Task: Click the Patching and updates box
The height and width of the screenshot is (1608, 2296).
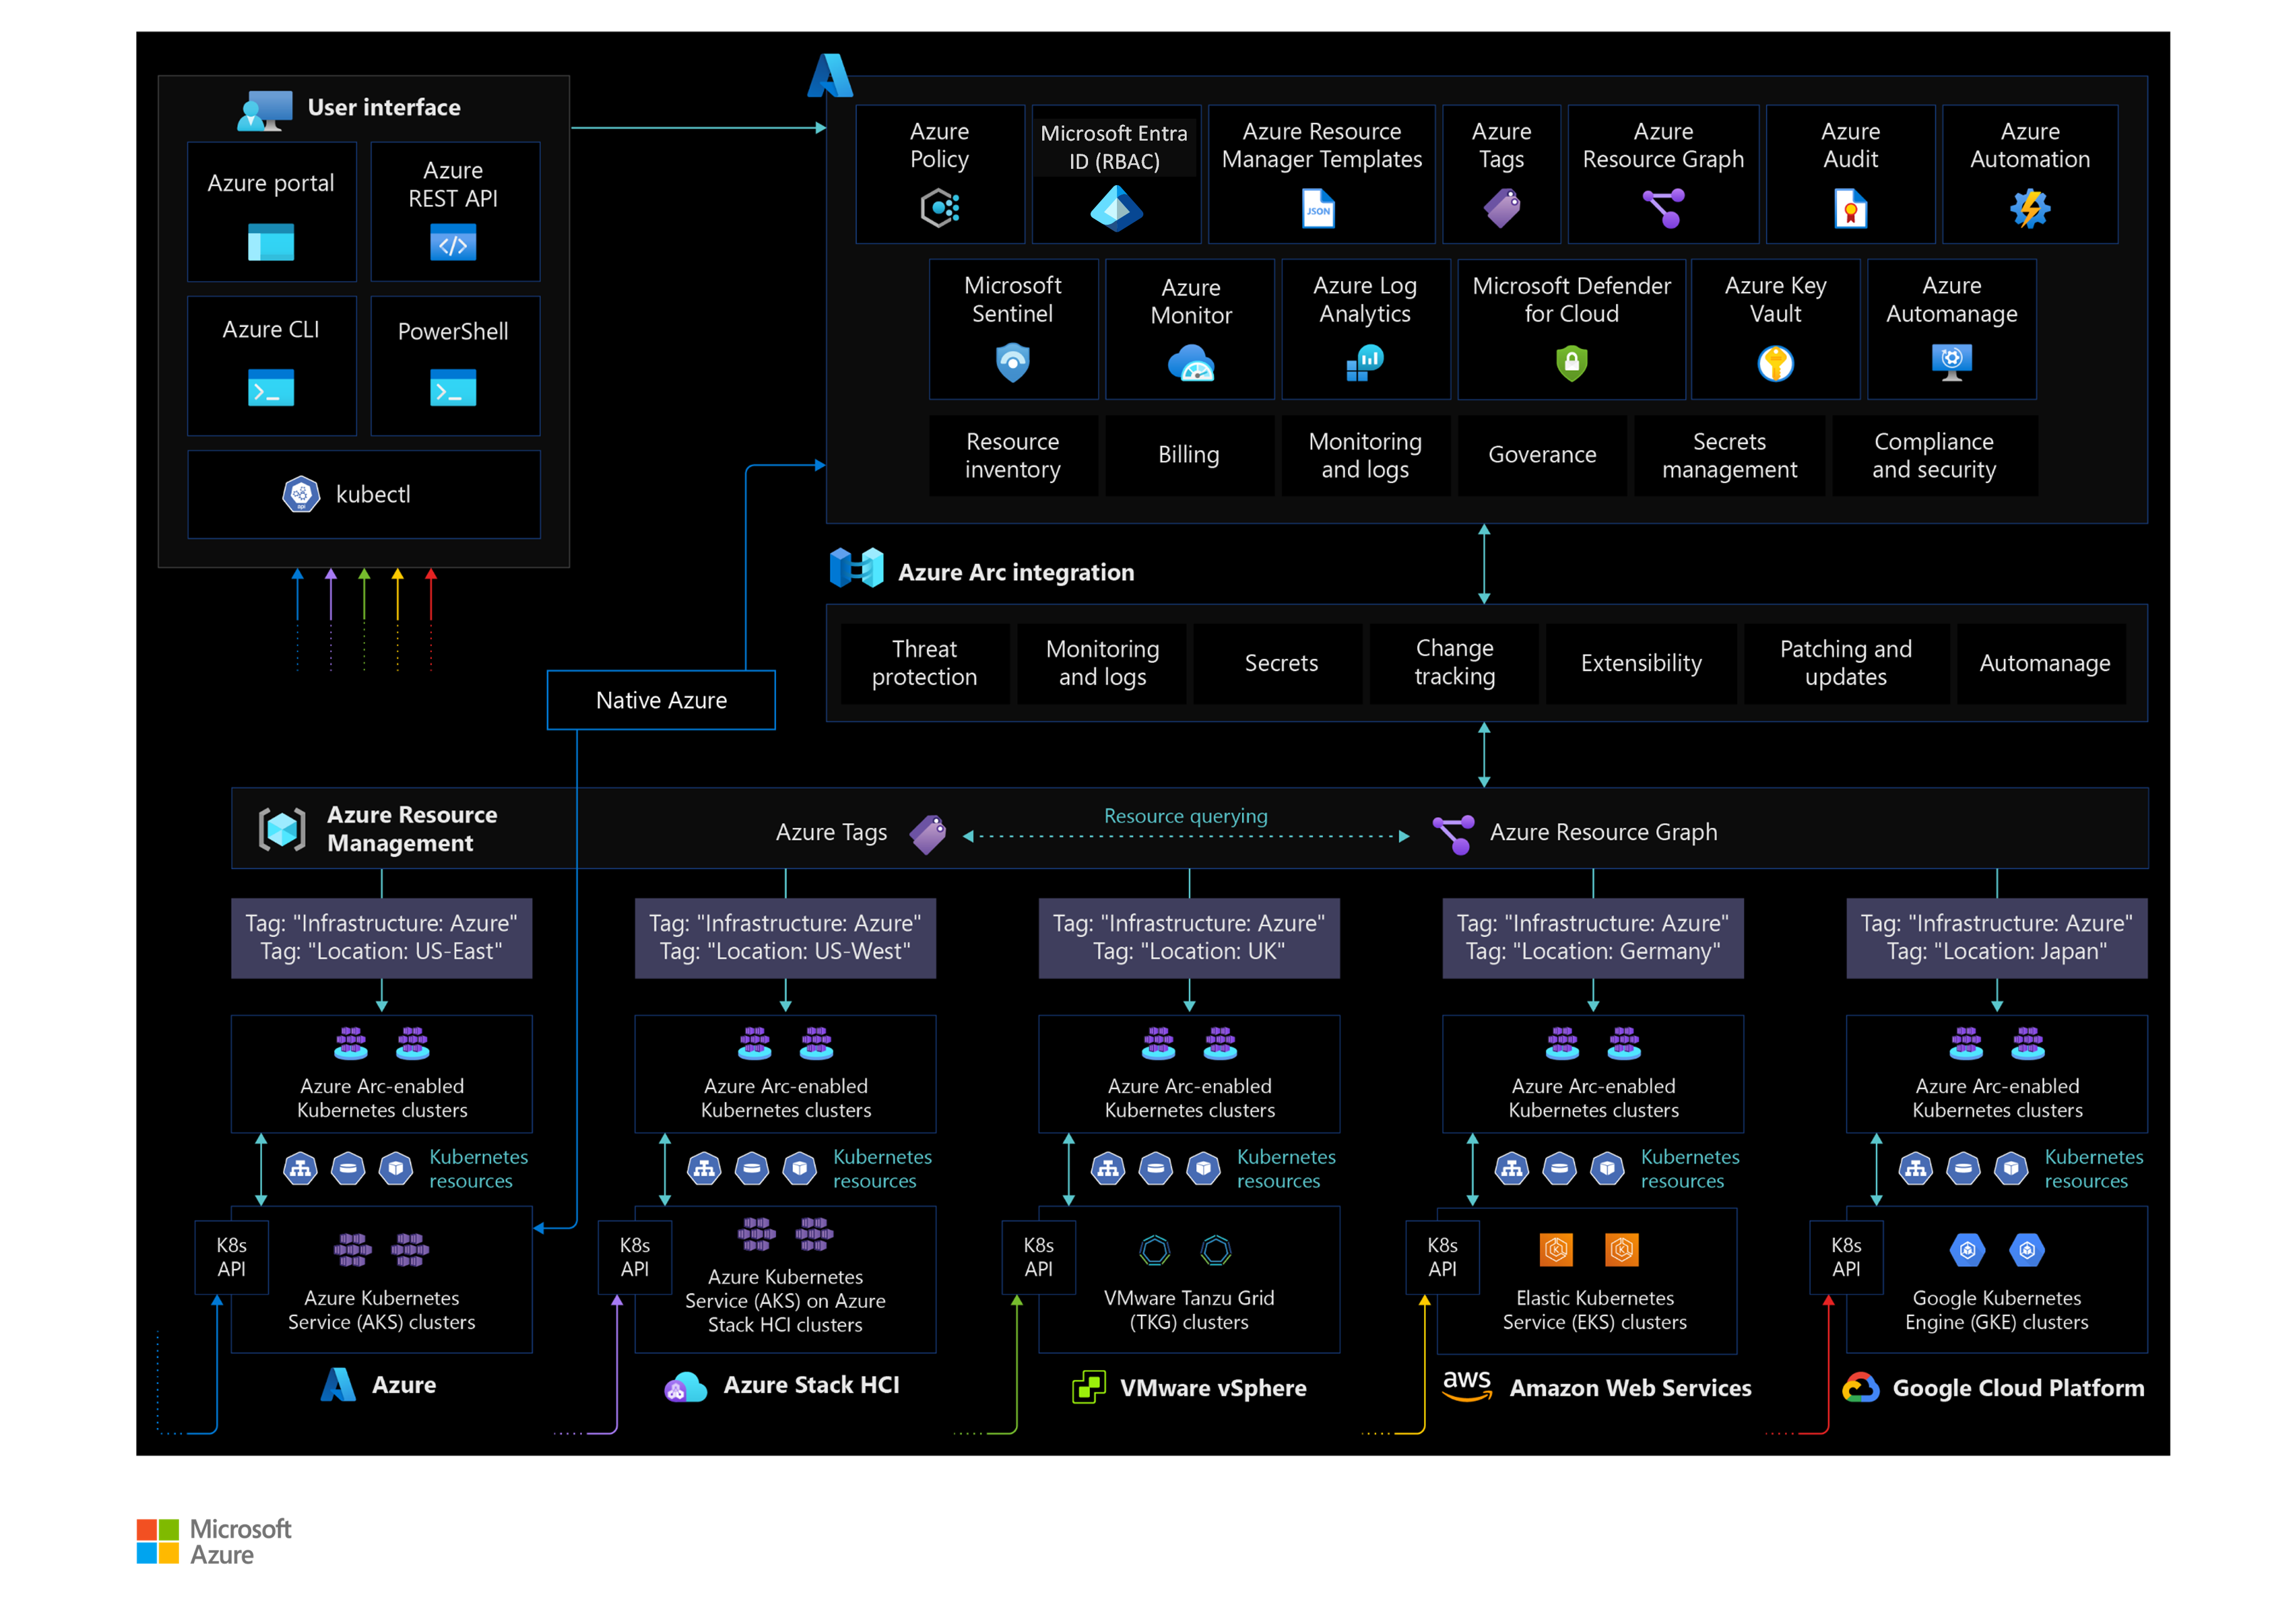Action: (1846, 663)
